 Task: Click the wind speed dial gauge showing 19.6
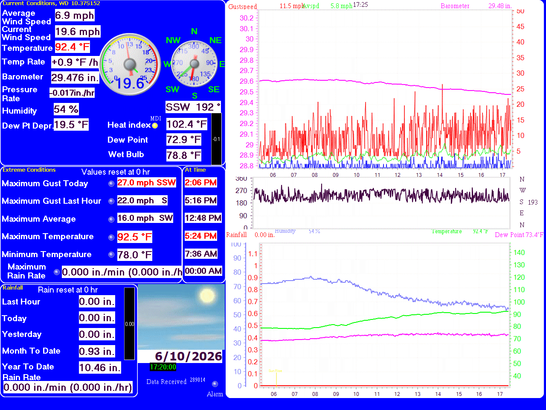tap(130, 64)
